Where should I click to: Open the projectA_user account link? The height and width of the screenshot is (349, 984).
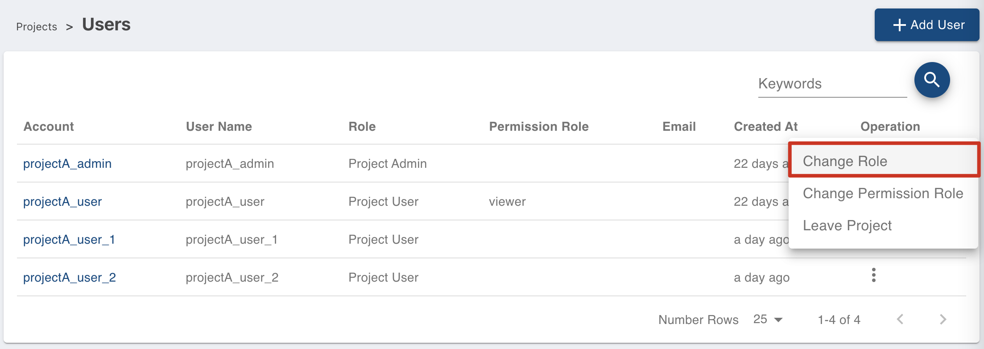[62, 202]
